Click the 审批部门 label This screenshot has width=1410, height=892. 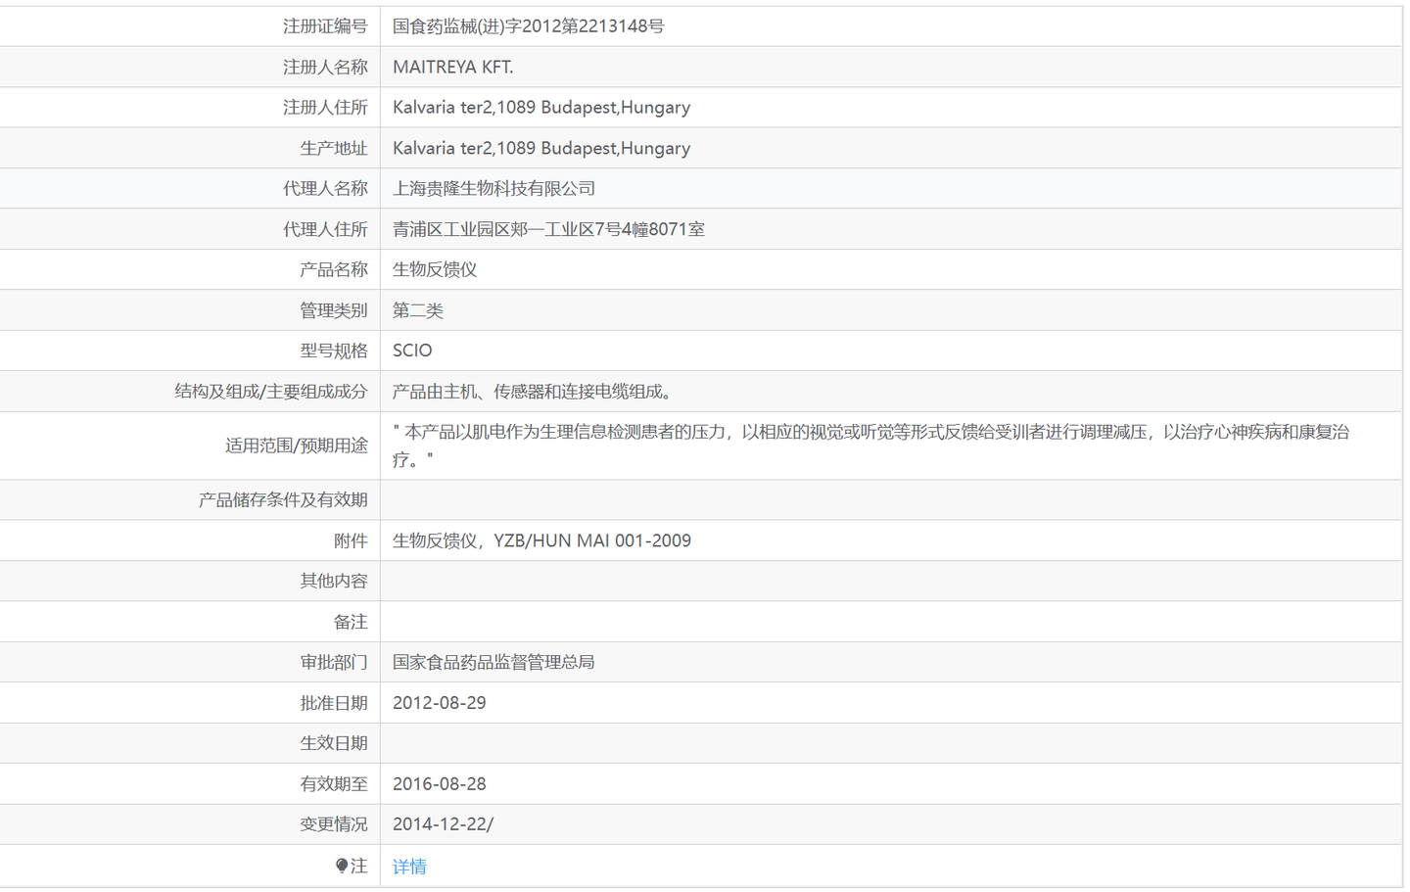(334, 663)
